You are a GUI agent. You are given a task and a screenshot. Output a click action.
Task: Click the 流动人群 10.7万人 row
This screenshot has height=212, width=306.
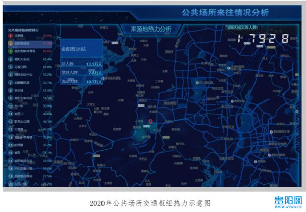coord(82,82)
